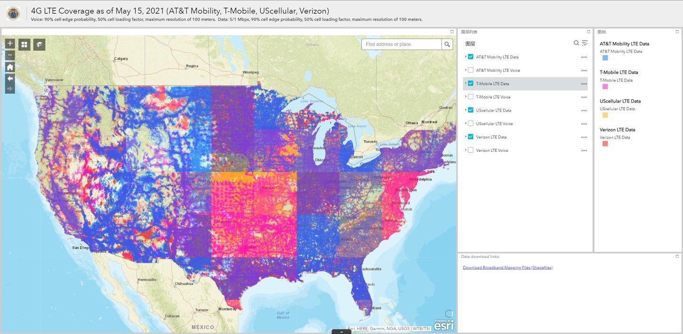Click the map search magnifier button
683x334 pixels.
pyautogui.click(x=447, y=44)
